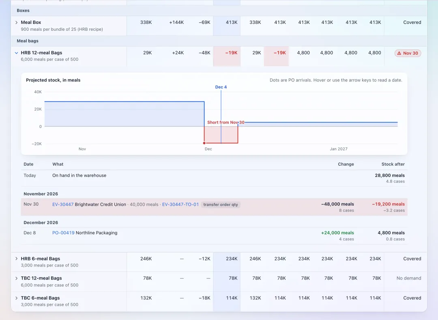The image size is (438, 320).
Task: Click TBC 12-meal Bags No demand status
Action: click(409, 278)
